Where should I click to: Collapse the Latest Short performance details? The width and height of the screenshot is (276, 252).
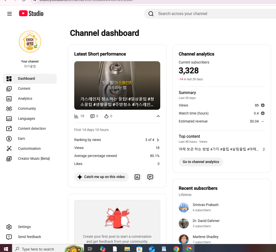coord(158,116)
